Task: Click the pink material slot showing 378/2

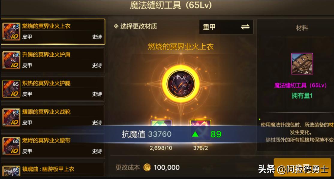Action: (x=201, y=123)
